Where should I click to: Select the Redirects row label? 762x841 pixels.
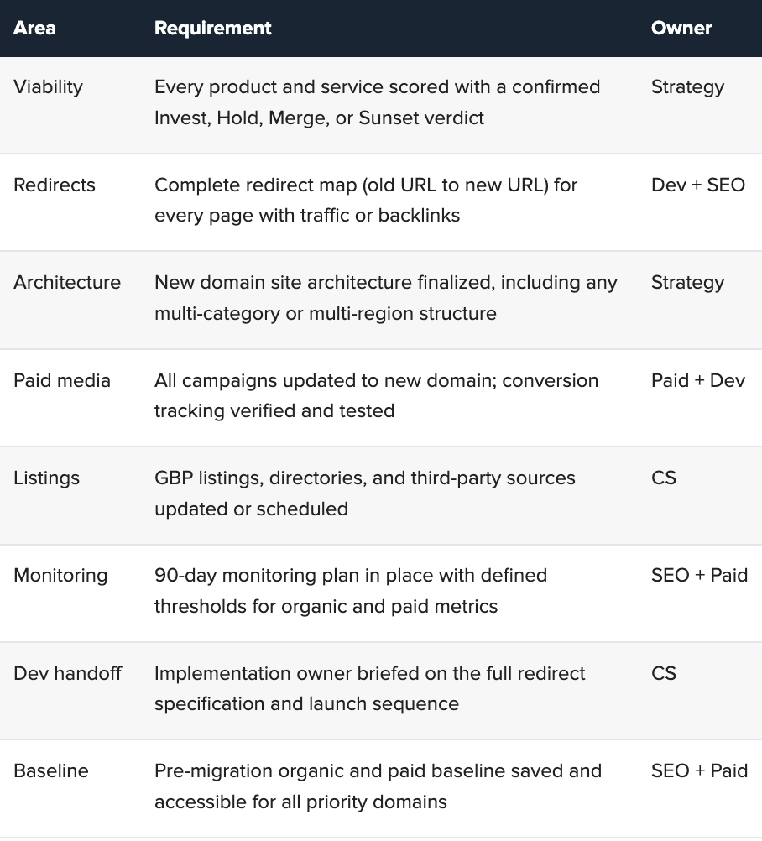pyautogui.click(x=55, y=185)
